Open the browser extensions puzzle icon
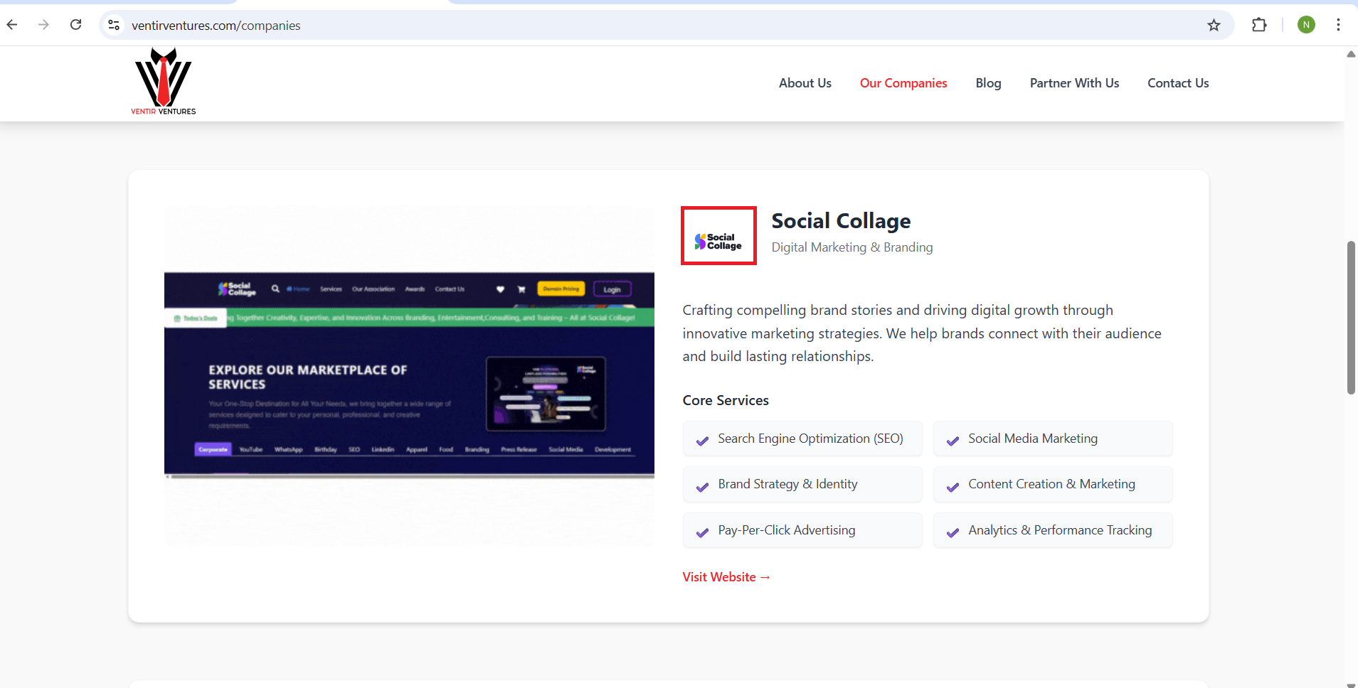Viewport: 1358px width, 688px height. click(1258, 26)
